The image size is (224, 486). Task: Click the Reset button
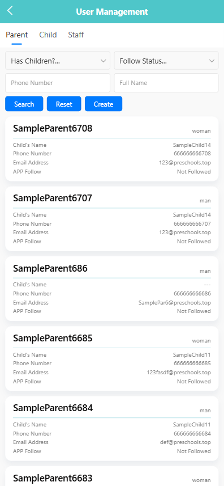pyautogui.click(x=64, y=104)
